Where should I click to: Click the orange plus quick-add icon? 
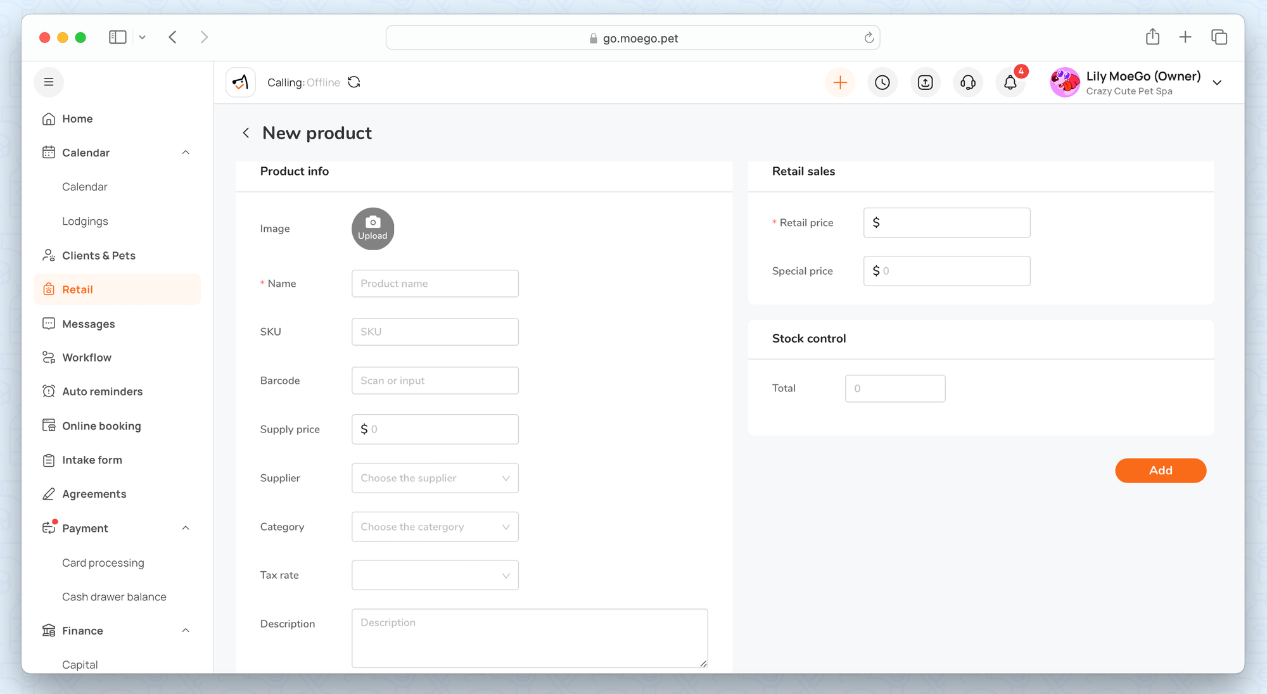840,82
